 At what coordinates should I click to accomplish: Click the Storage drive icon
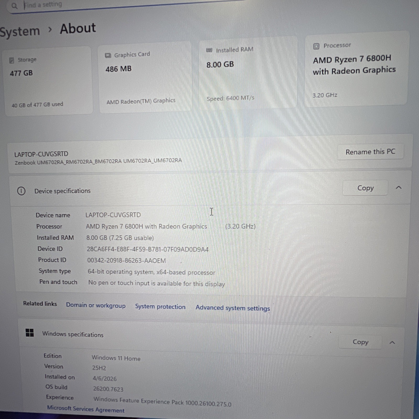(x=12, y=60)
